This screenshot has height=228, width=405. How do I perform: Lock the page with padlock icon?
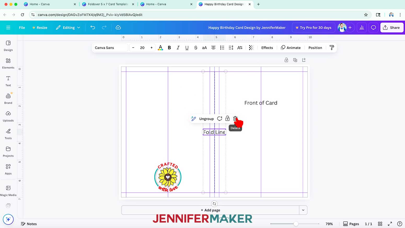point(286,60)
